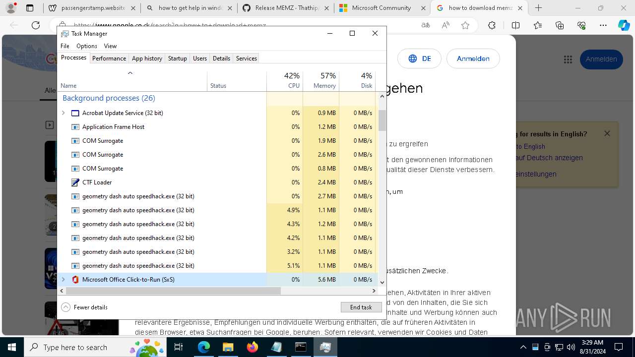
Task: Open Edge Copilot sidebar icon
Action: pyautogui.click(x=624, y=25)
